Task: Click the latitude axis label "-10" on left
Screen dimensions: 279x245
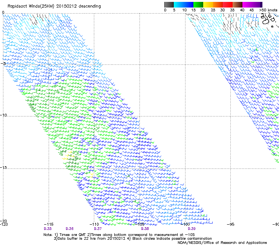Action: pos(3,115)
